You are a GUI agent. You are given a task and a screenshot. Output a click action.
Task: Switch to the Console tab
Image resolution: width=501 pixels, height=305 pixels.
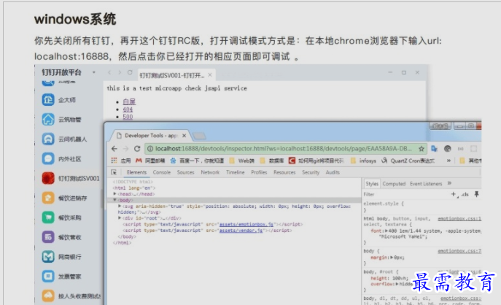pos(162,172)
